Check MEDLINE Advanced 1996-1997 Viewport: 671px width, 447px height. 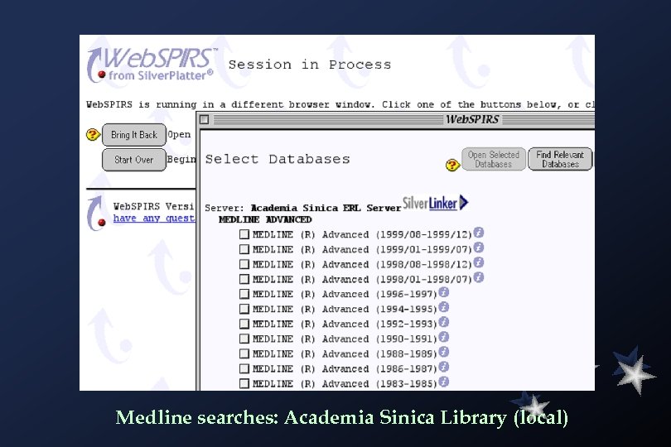point(244,295)
